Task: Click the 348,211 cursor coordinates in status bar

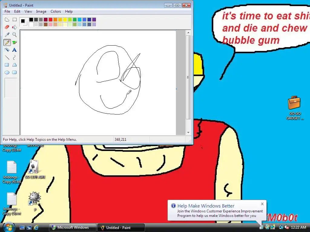Action: click(120, 140)
